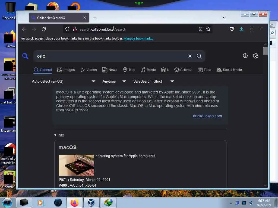Close the CollabNet SearXNG tab
The height and width of the screenshot is (208, 278).
[x=85, y=18]
